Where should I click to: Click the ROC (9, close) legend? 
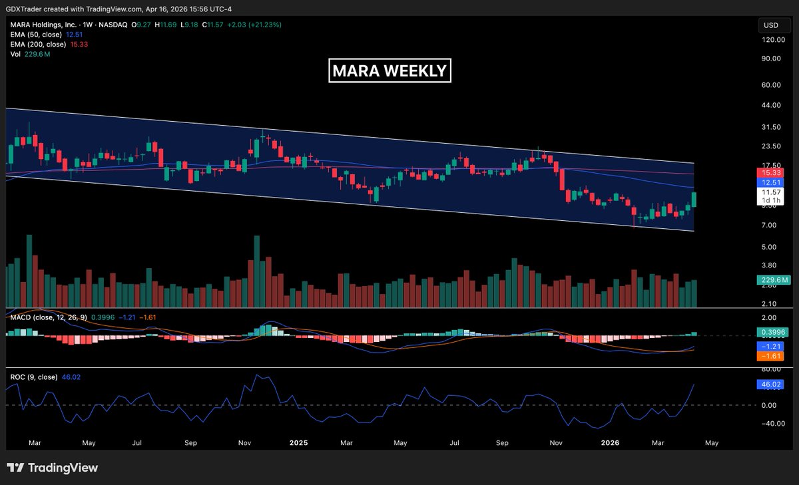[x=31, y=377]
